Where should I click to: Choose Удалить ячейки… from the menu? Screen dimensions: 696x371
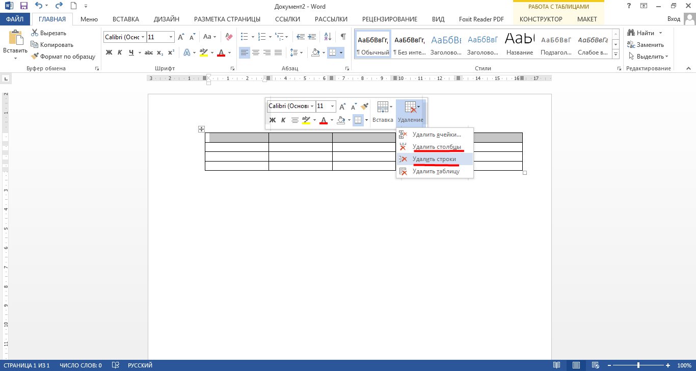click(x=435, y=135)
